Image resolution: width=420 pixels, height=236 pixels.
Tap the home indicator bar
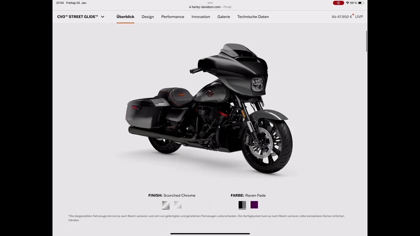coord(210,234)
